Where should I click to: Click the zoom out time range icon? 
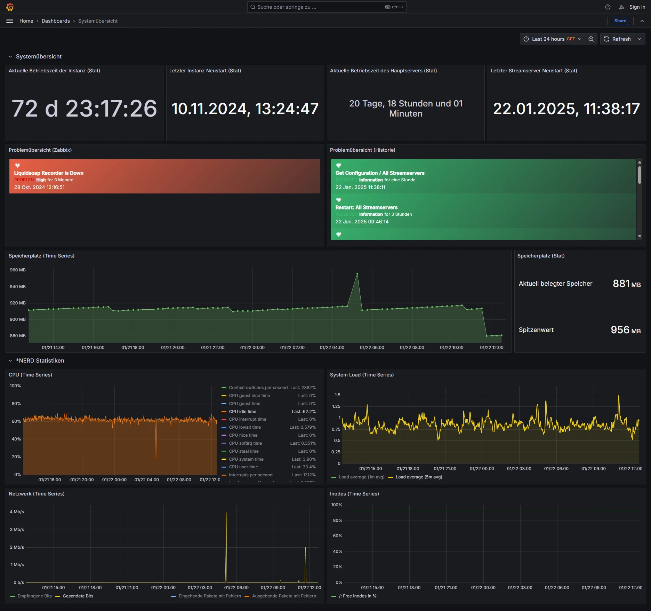(x=591, y=39)
